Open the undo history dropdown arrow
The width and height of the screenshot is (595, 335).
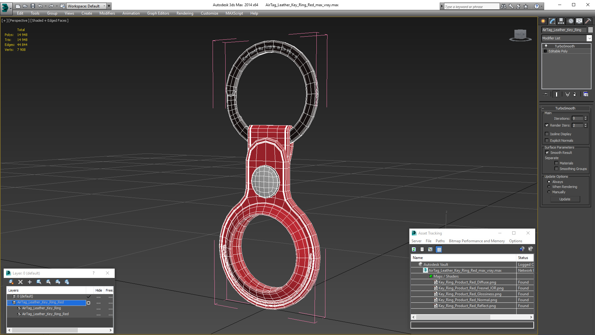tap(46, 6)
